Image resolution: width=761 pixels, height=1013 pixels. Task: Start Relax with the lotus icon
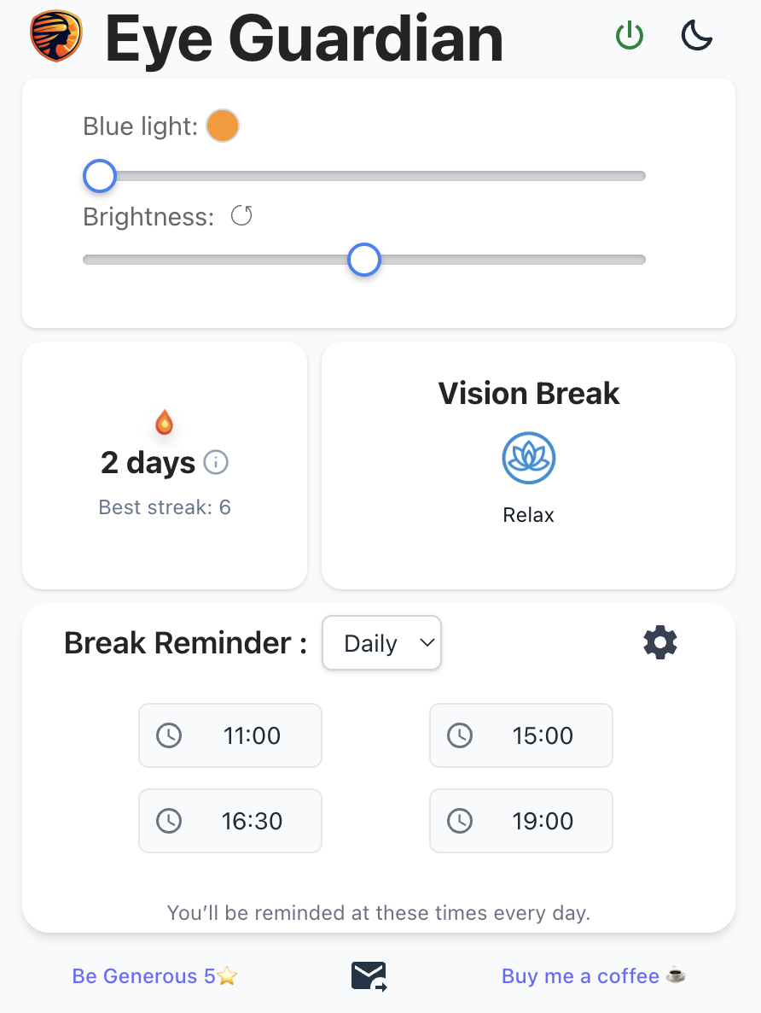(x=528, y=458)
